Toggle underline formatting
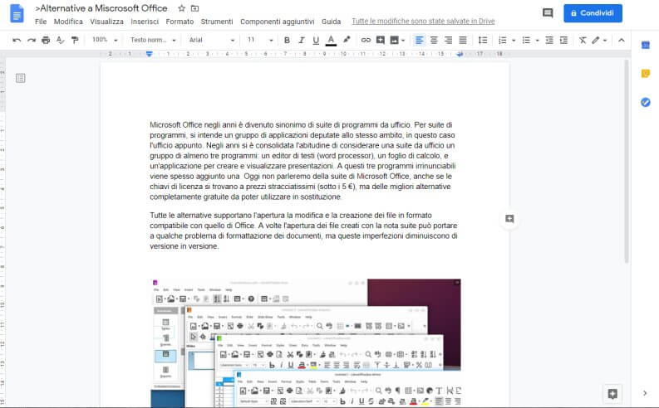 [x=316, y=41]
